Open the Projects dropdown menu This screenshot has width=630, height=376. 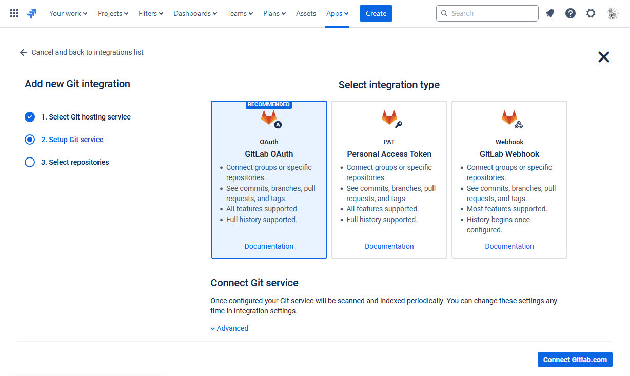point(113,13)
